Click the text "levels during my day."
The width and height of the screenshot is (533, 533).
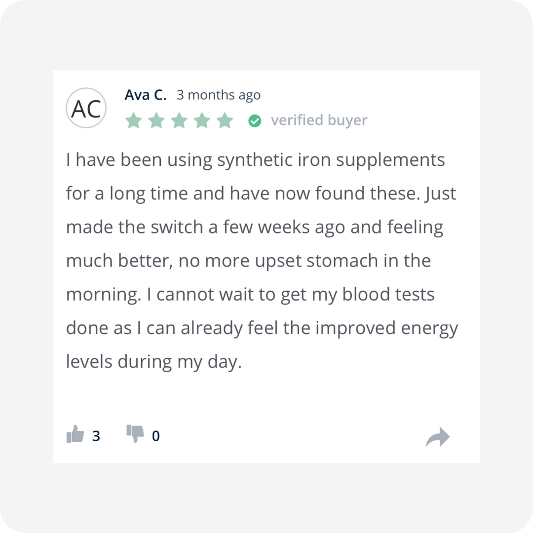153,362
